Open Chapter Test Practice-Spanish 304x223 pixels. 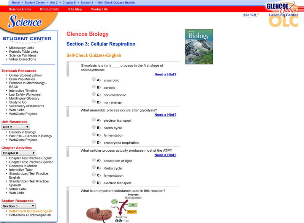[x=31, y=162]
